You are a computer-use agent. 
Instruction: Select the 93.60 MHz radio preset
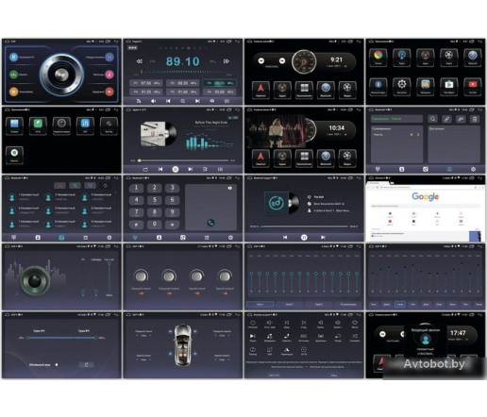pos(219,92)
